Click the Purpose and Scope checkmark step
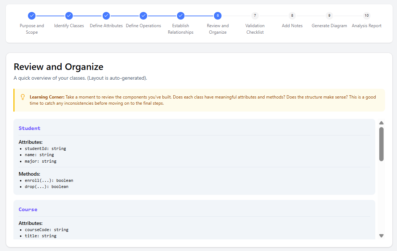Screen dimensions: 397x251 point(32,16)
